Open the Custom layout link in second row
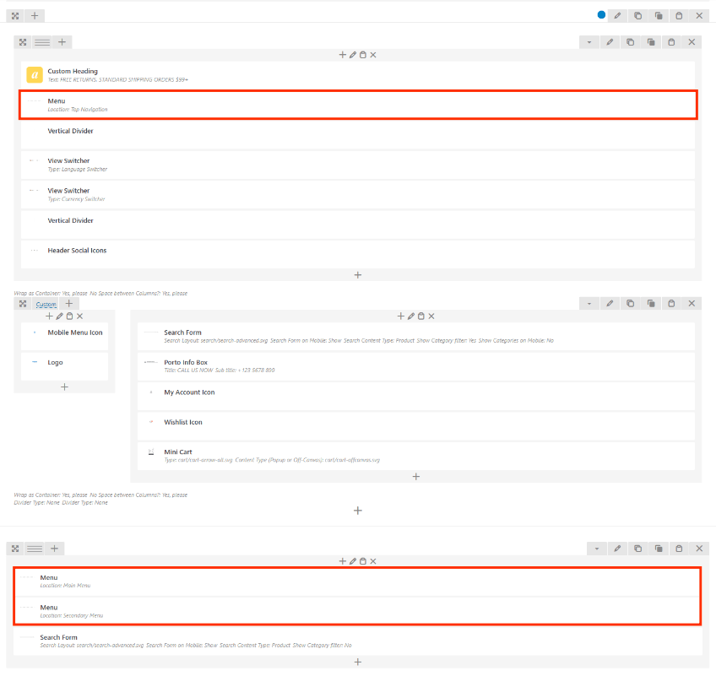Screen dimensions: 716x676 46,304
